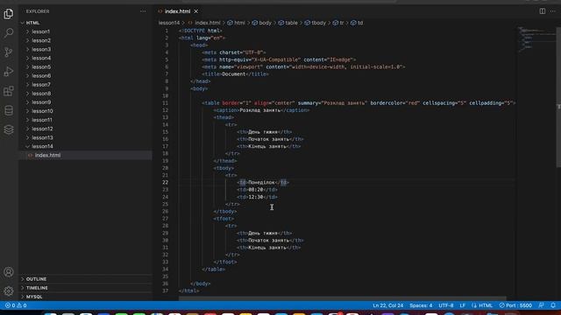The image size is (561, 315).
Task: Click Live Server Port : 5500
Action: 515,305
